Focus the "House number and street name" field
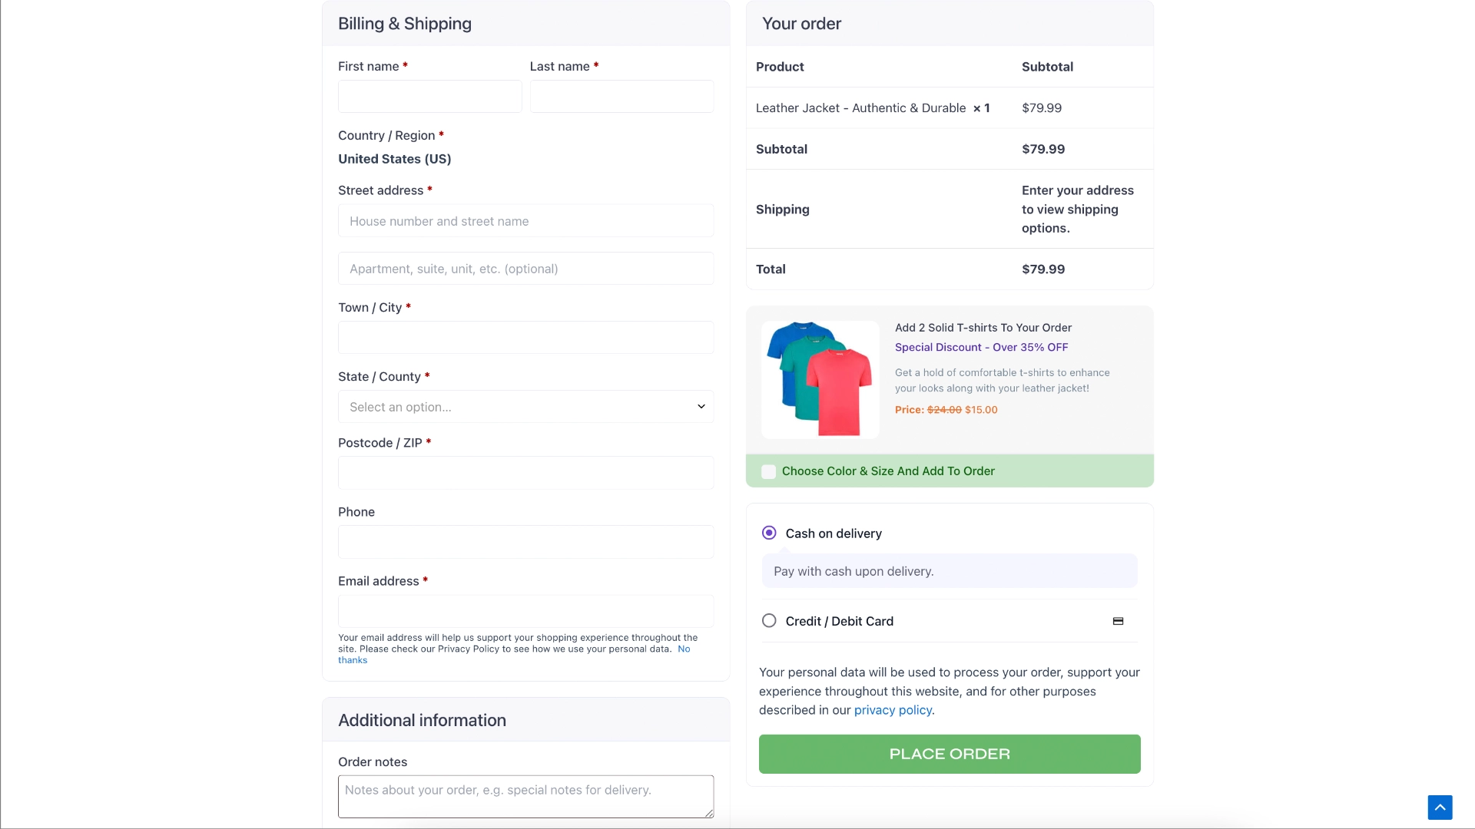 point(525,220)
